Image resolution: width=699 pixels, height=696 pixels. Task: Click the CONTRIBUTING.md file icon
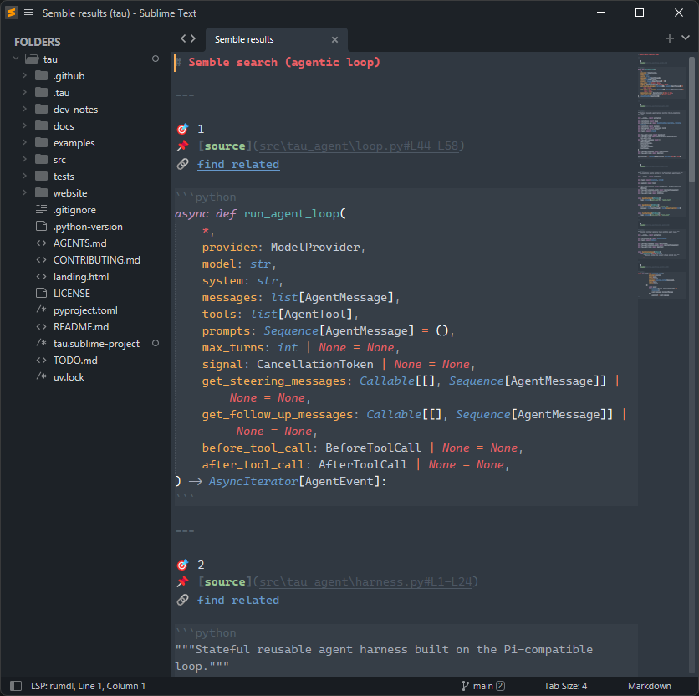pos(42,259)
